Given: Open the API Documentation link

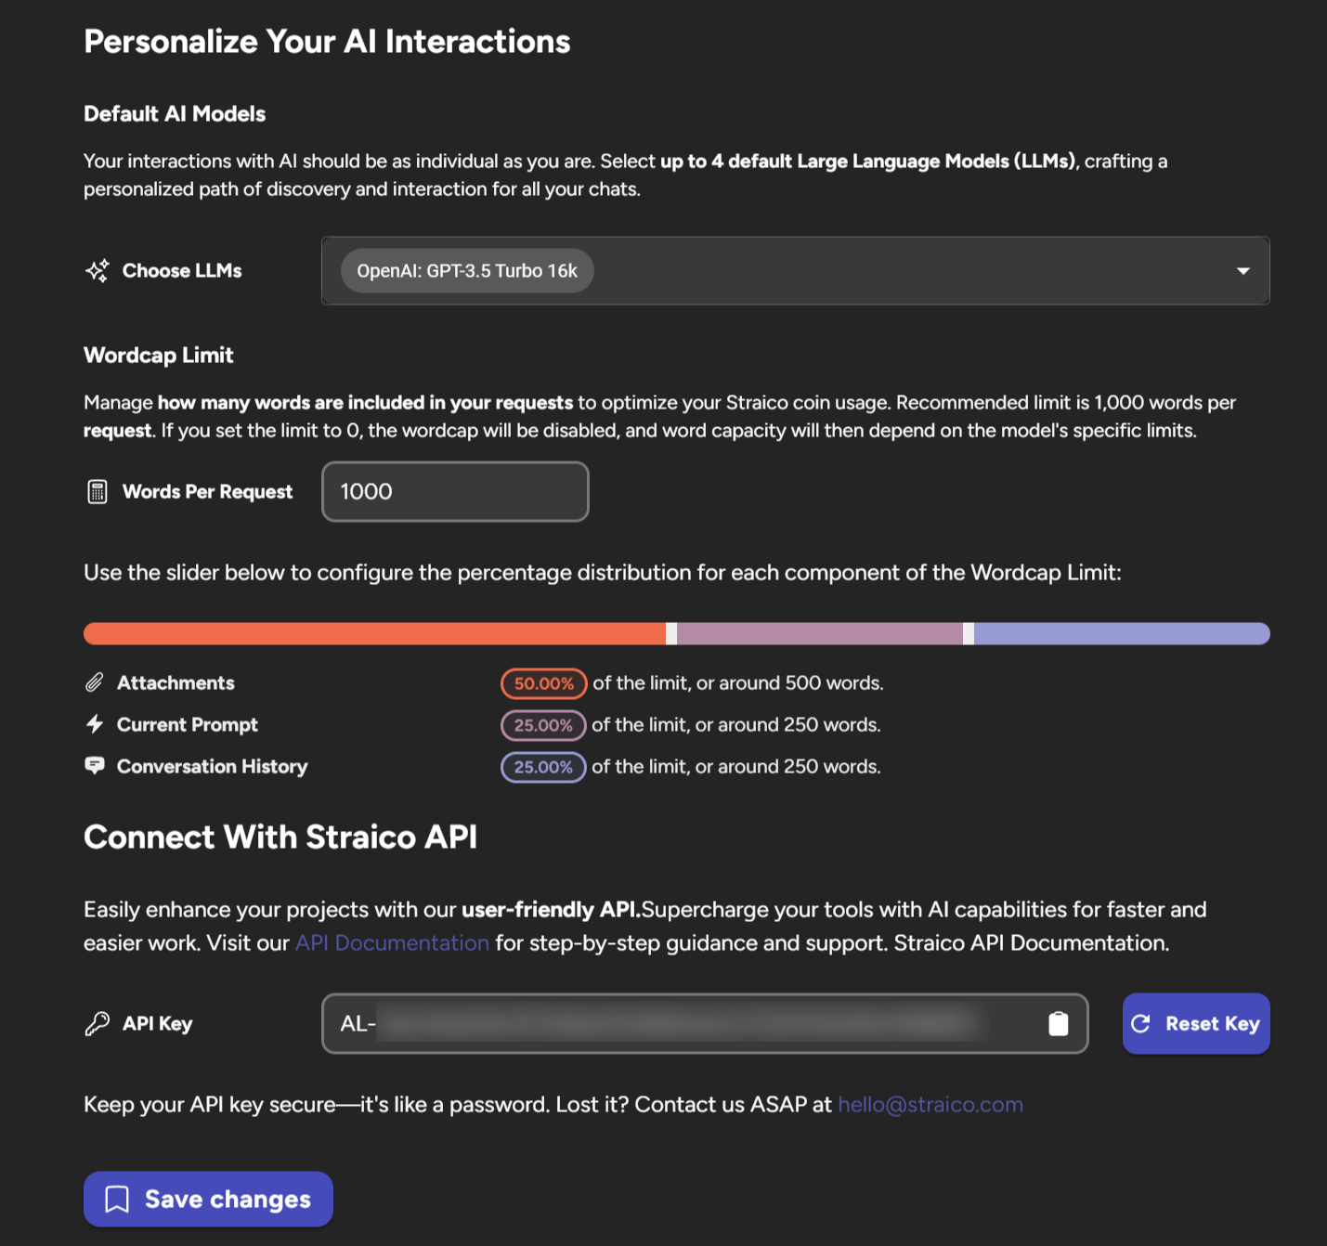Looking at the screenshot, I should click(x=392, y=942).
